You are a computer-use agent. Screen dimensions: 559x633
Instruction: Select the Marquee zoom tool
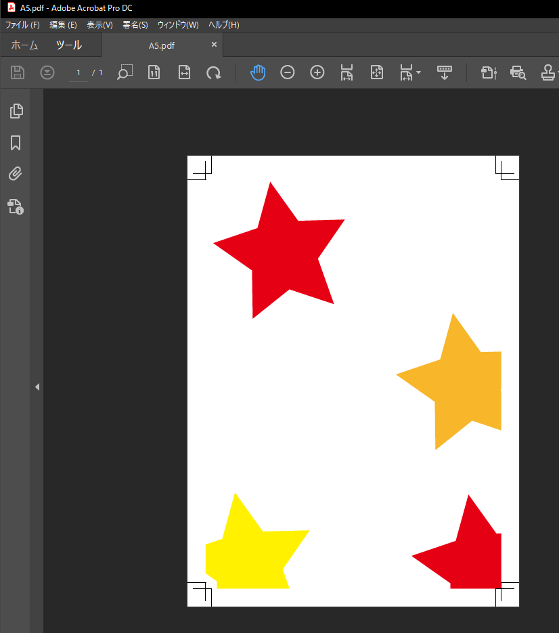click(125, 72)
